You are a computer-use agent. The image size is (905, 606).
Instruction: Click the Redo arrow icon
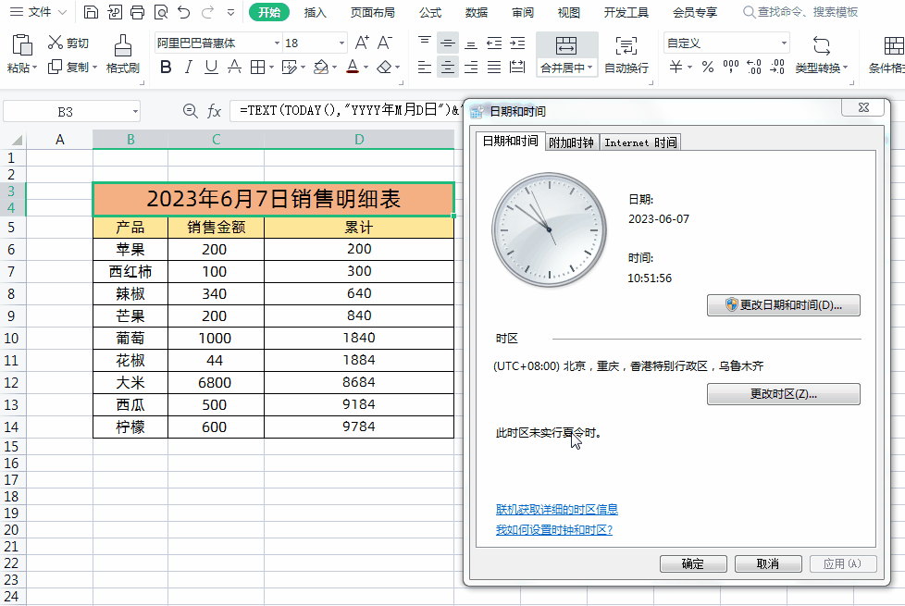coord(207,12)
